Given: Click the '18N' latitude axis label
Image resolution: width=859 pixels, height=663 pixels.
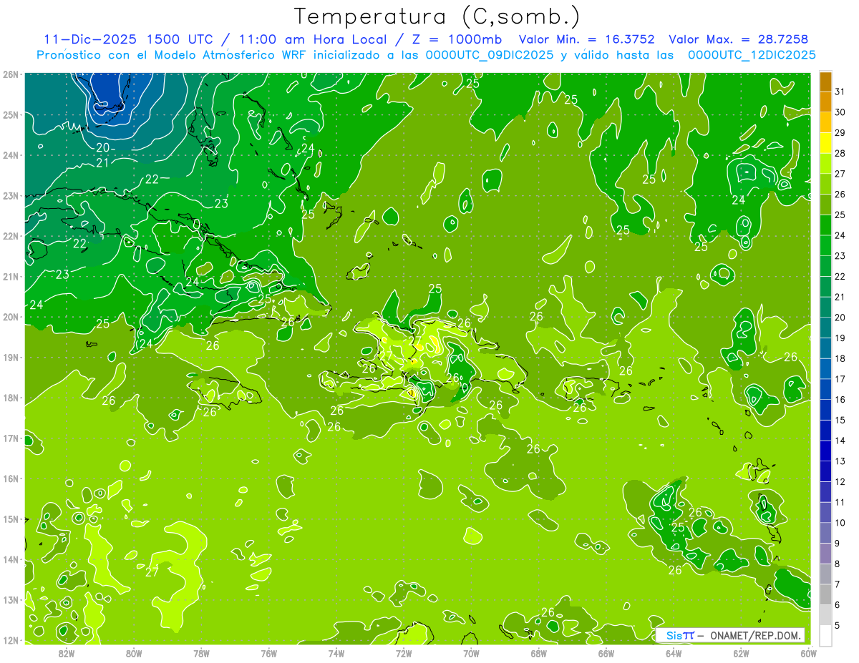Looking at the screenshot, I should click(x=11, y=398).
